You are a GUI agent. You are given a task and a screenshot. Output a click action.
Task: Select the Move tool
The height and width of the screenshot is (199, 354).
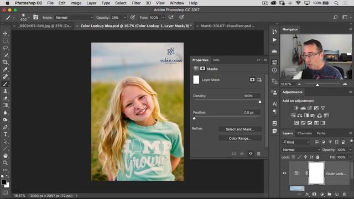pos(5,33)
